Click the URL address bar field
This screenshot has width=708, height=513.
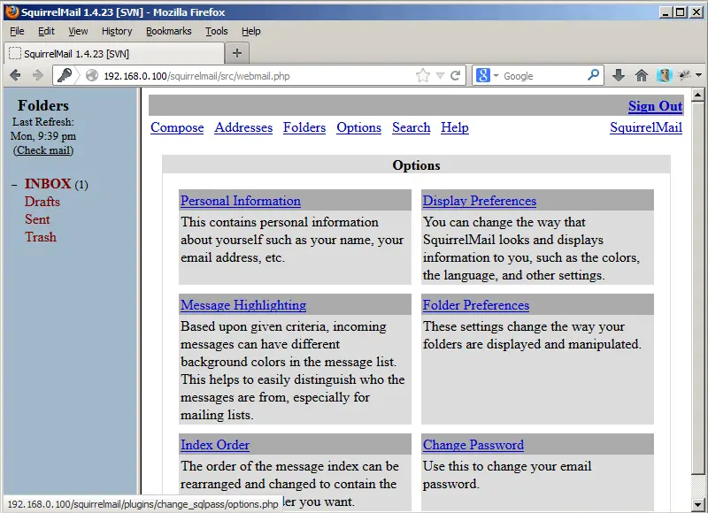[258, 76]
